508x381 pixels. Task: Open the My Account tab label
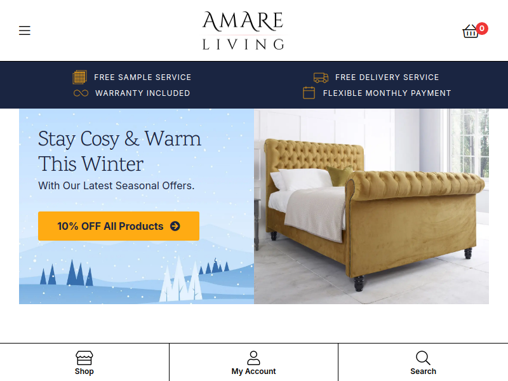[x=253, y=371]
